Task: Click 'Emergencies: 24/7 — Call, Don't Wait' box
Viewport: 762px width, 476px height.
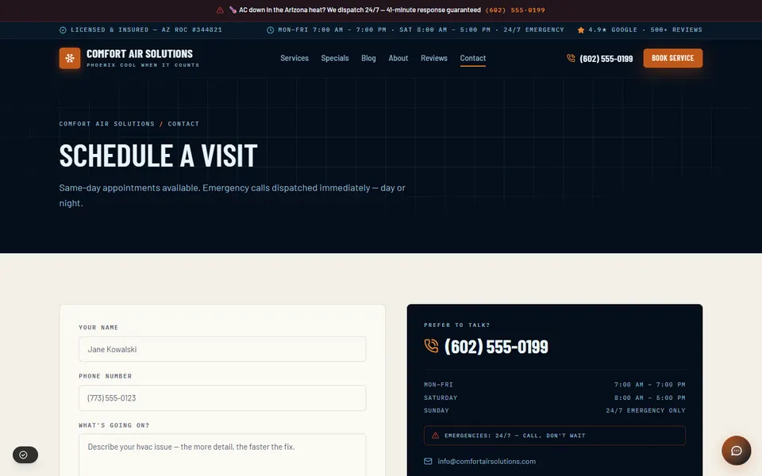Action: point(555,436)
